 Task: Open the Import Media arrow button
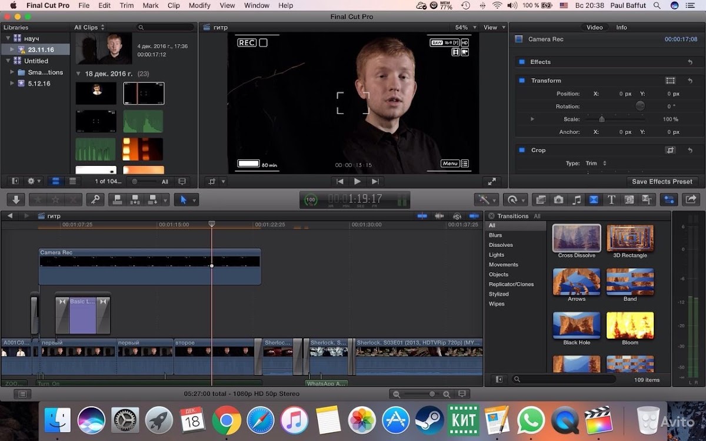coord(16,200)
